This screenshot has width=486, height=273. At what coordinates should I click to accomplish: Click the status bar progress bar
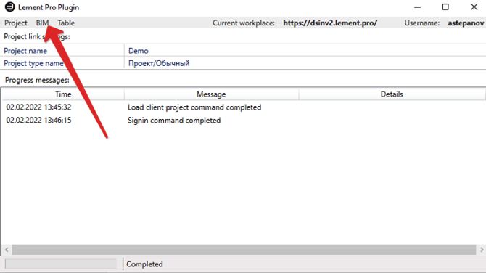pyautogui.click(x=61, y=264)
